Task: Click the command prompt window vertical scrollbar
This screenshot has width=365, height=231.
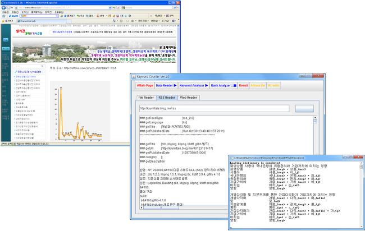Action: point(361,195)
